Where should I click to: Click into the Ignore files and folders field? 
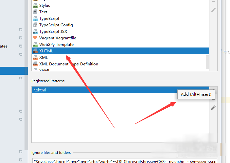pyautogui.click(x=124, y=161)
